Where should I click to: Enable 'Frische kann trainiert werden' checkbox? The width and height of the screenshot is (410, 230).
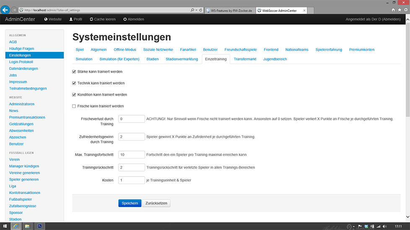pyautogui.click(x=74, y=106)
